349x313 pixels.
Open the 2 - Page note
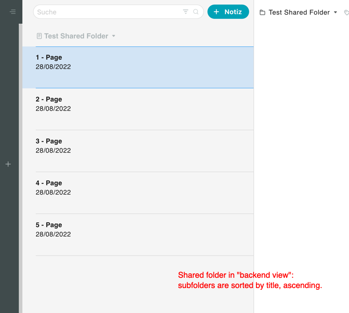click(x=138, y=109)
